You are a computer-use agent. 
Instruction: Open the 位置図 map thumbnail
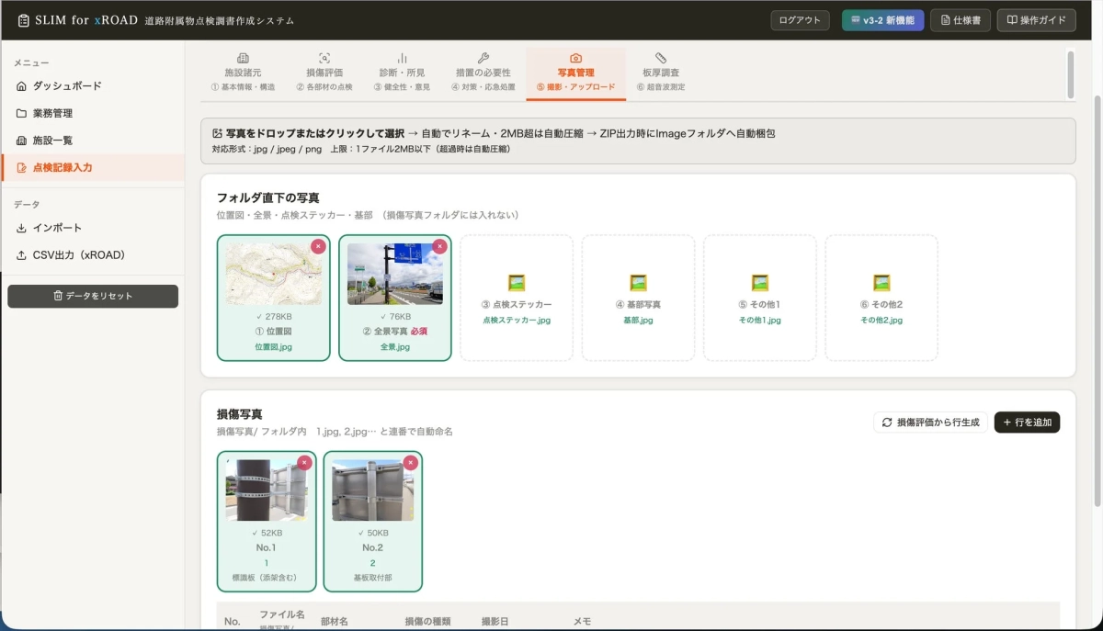coord(273,274)
